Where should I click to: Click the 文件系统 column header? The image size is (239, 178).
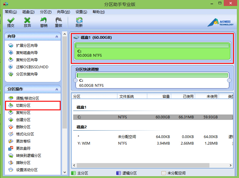pos(127,97)
